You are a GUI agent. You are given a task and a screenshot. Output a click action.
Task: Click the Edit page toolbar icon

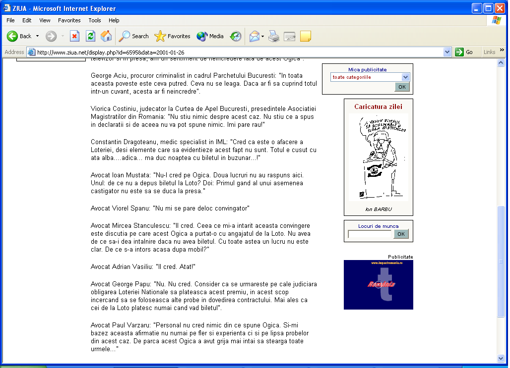click(x=289, y=36)
